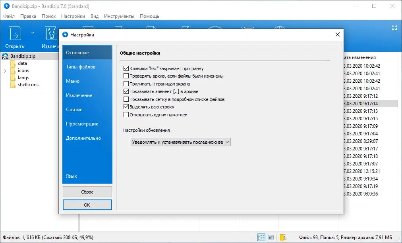Confirm settings with the OK button
The width and height of the screenshot is (402, 243).
point(87,205)
